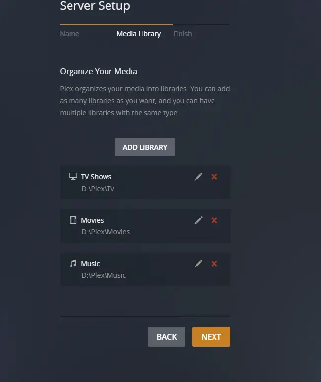The height and width of the screenshot is (382, 321).
Task: Click the film strip icon beside Movies
Action: pyautogui.click(x=73, y=220)
